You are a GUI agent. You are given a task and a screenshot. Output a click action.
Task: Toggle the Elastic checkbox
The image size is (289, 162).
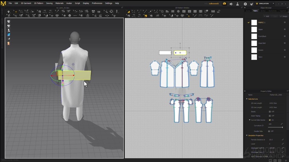pos(270,112)
